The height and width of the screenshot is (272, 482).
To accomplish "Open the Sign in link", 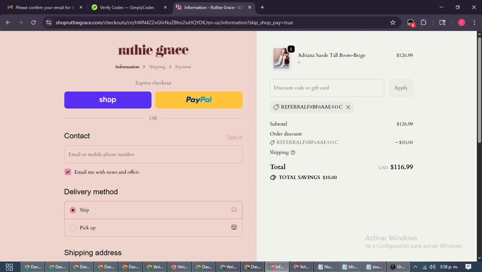I will (235, 137).
